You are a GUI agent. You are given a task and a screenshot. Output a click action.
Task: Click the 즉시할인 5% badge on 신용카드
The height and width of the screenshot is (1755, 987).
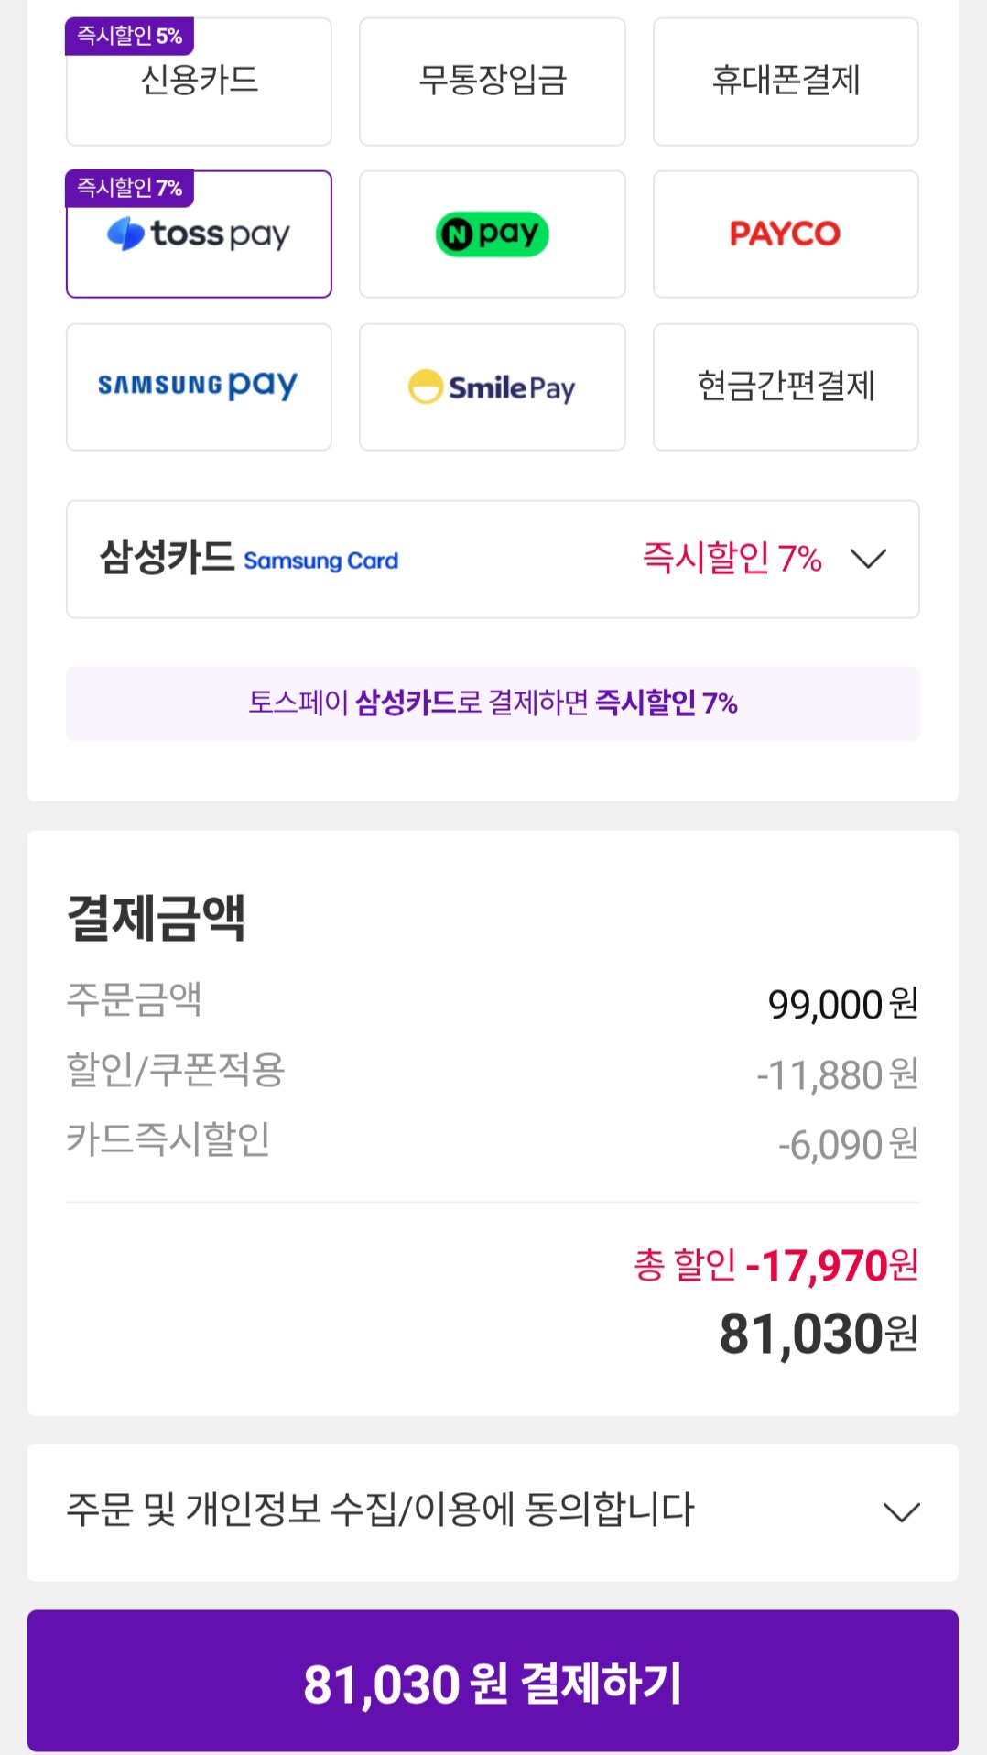click(x=129, y=36)
